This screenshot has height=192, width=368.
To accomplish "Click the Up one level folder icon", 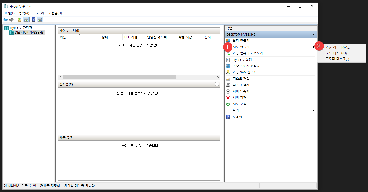I will point(20,20).
